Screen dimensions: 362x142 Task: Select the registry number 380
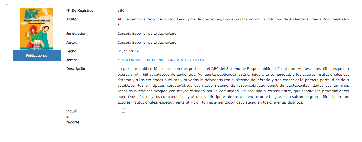pos(121,11)
